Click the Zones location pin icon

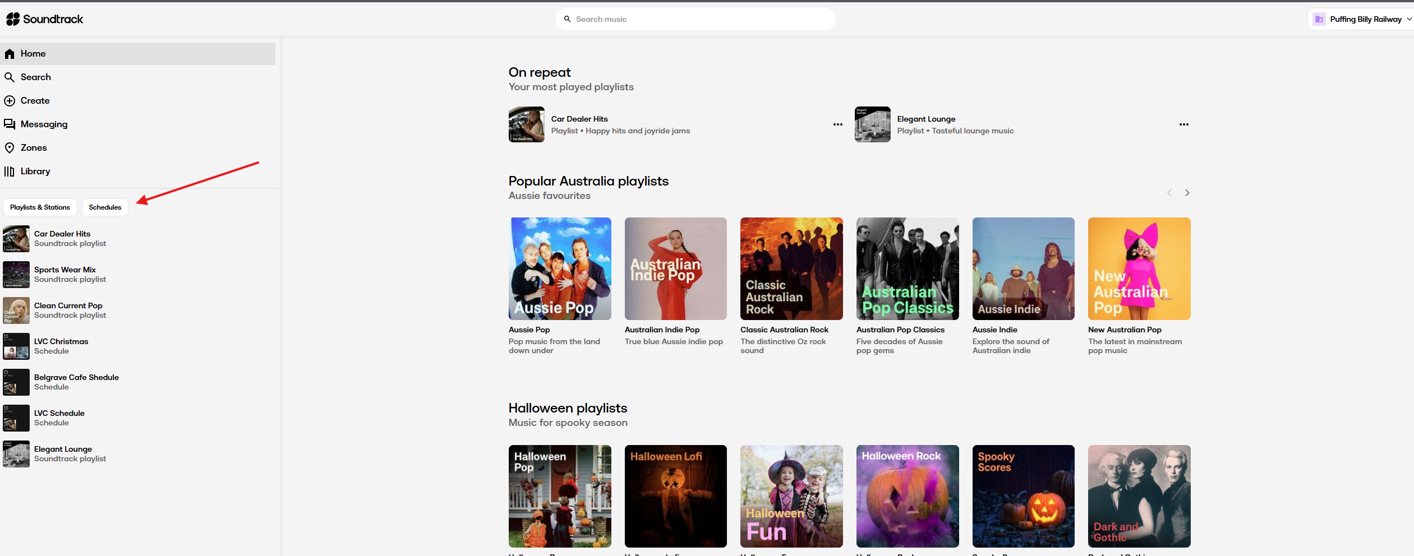pos(10,148)
